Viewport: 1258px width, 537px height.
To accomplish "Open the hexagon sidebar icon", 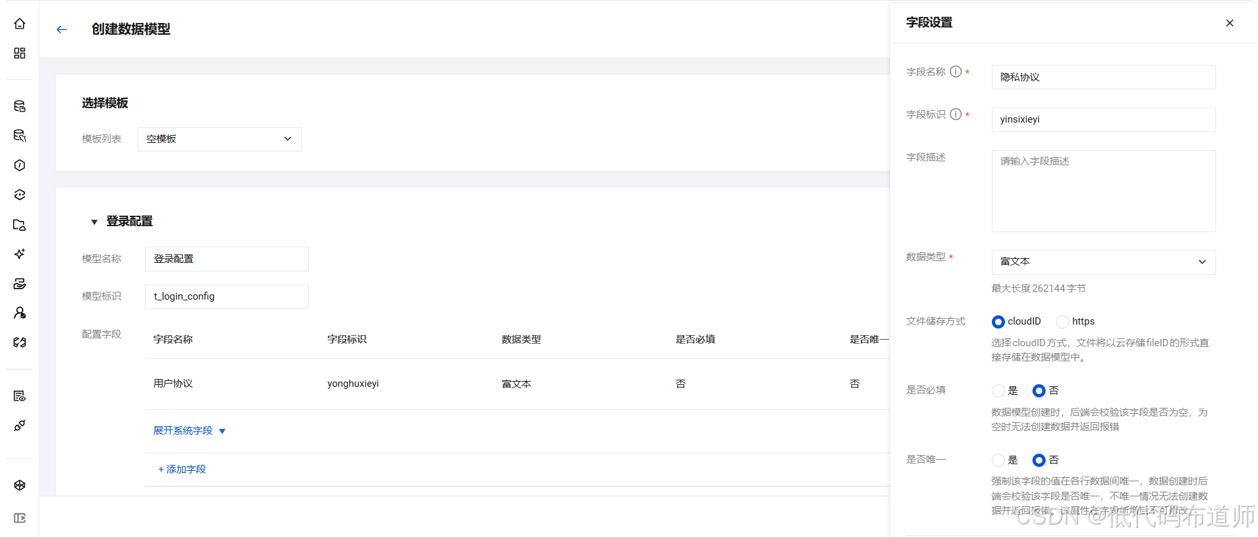I will pos(20,165).
